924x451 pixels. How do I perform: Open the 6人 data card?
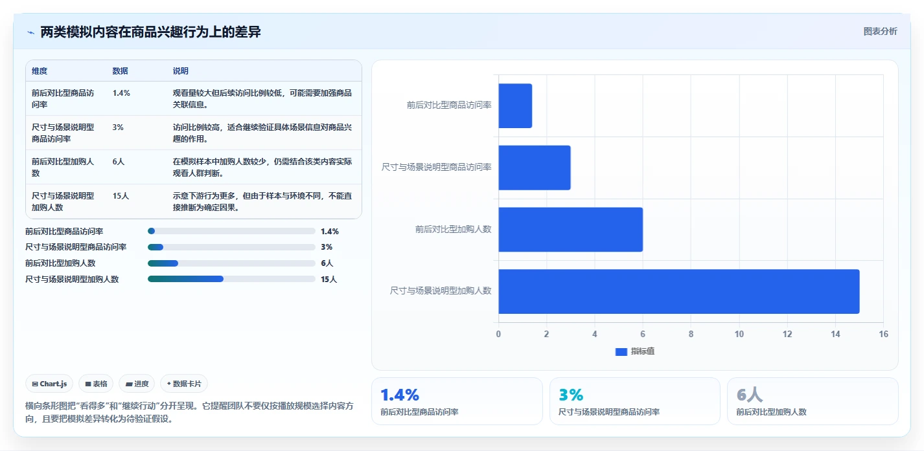(x=813, y=401)
